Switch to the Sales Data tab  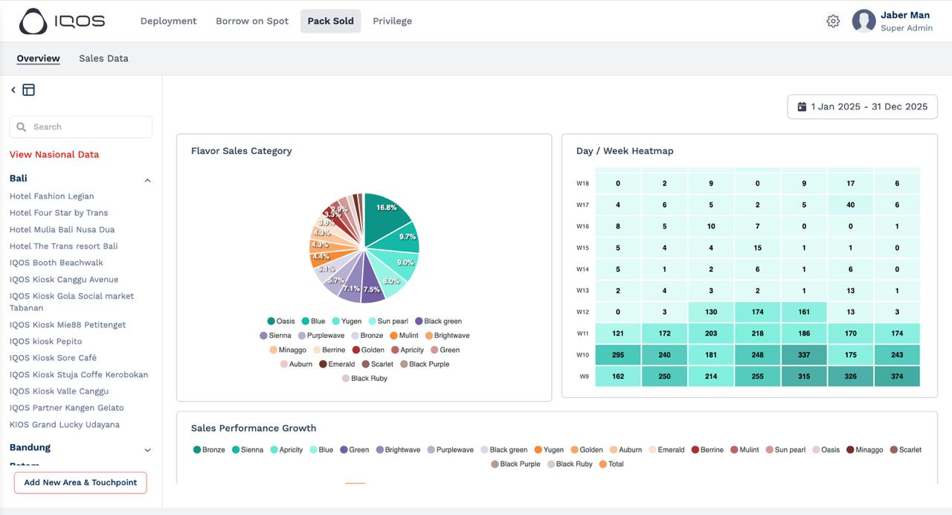[103, 59]
